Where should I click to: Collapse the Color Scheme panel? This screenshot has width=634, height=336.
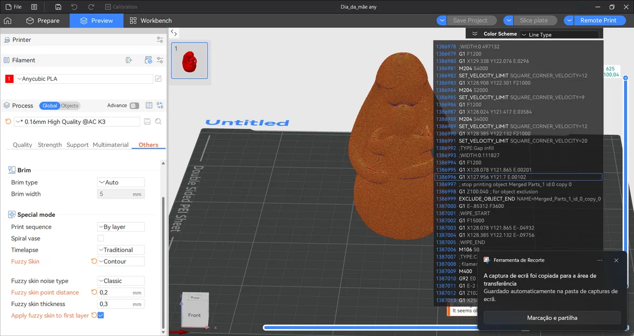474,34
